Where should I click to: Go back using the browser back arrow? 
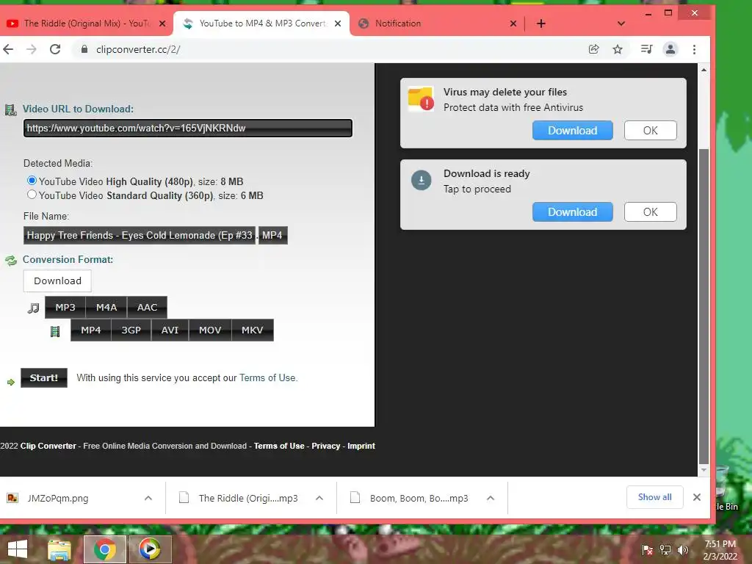[x=8, y=49]
